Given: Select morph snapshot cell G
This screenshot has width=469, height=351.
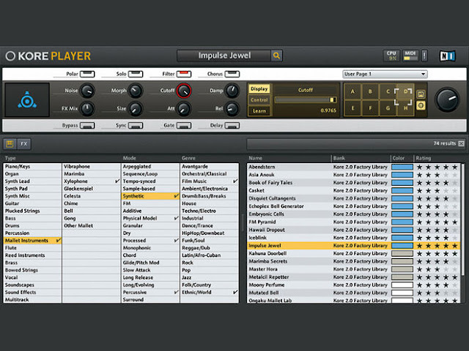Looking at the screenshot, I should click(x=388, y=107).
